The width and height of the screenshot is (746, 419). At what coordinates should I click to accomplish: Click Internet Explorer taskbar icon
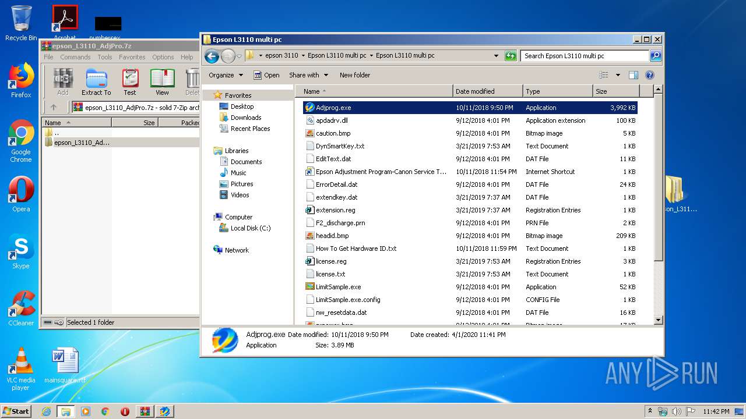coord(46,411)
